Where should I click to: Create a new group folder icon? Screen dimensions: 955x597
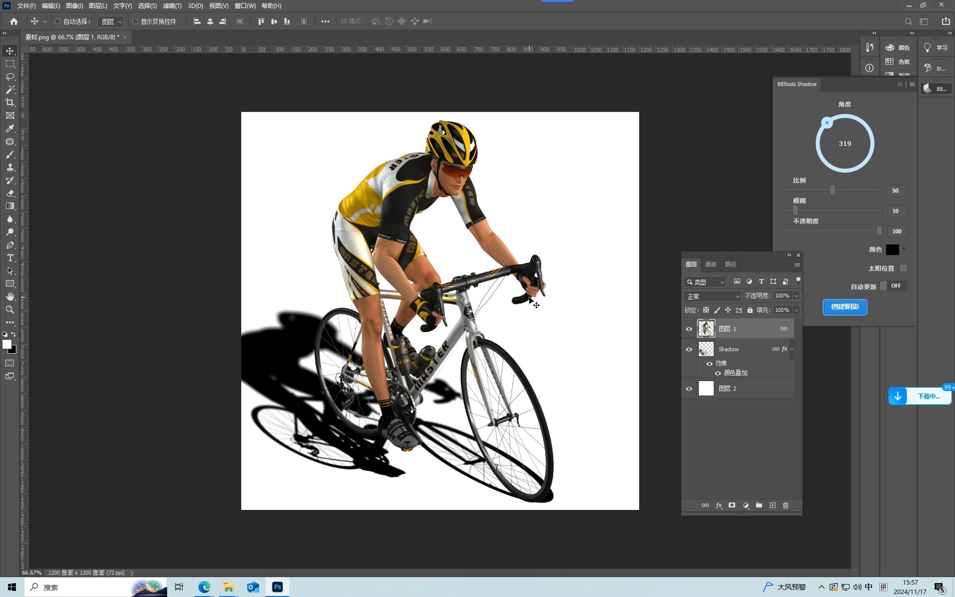pos(759,505)
